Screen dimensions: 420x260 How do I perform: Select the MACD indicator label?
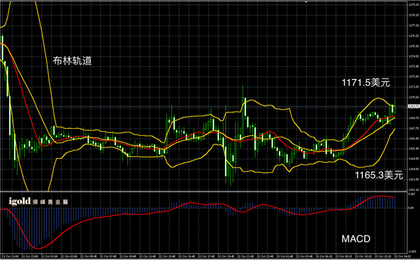356,238
